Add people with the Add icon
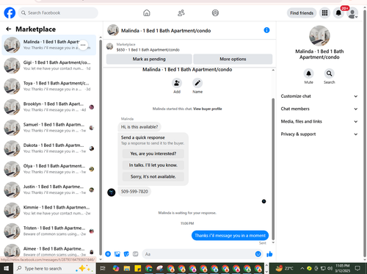 point(177,83)
